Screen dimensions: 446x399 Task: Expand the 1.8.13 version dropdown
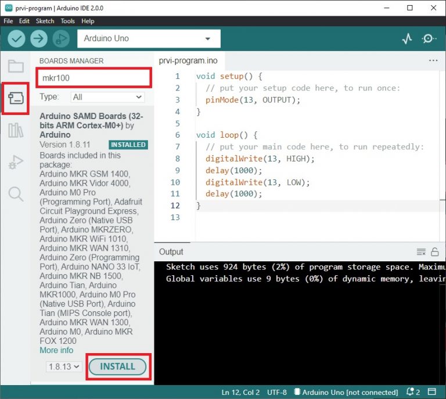point(64,367)
